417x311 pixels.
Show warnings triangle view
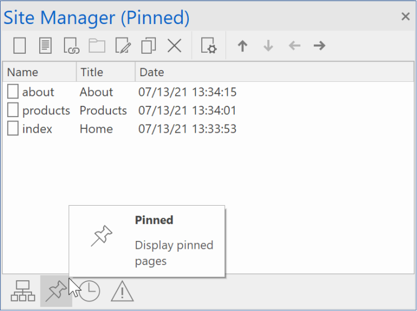(x=122, y=291)
